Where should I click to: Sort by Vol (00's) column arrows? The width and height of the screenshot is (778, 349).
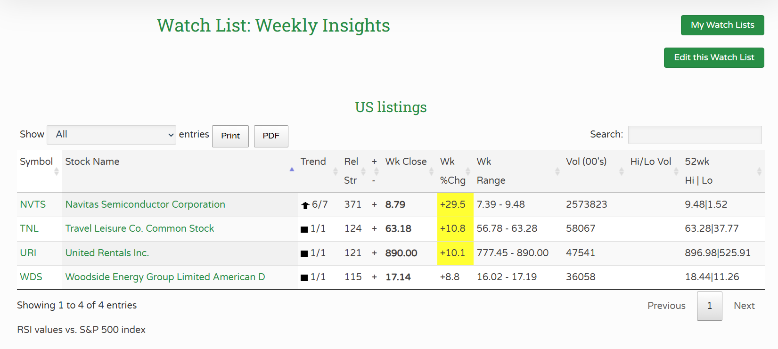[x=622, y=171]
